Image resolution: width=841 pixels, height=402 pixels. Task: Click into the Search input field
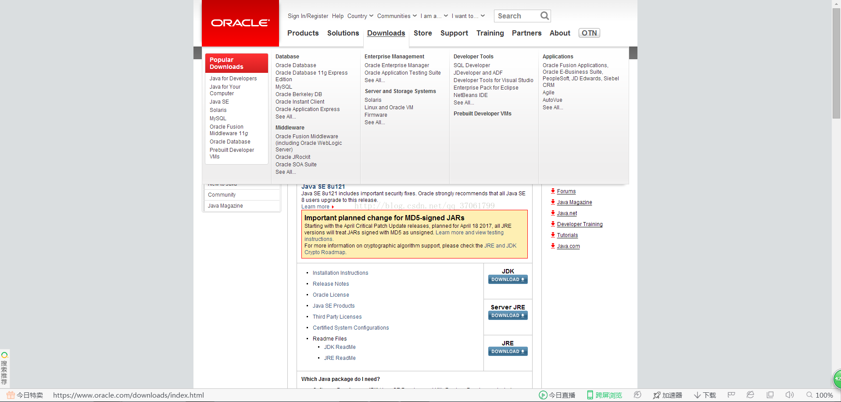tap(517, 16)
